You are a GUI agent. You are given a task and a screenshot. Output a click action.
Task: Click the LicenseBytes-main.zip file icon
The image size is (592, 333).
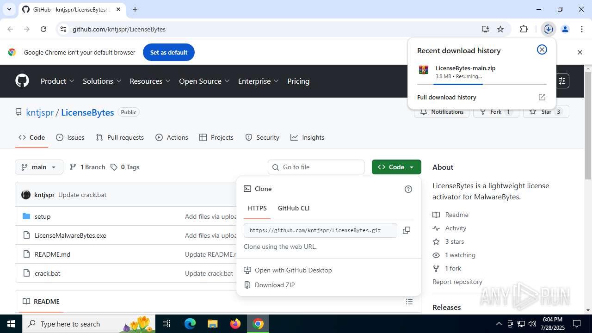[424, 70]
